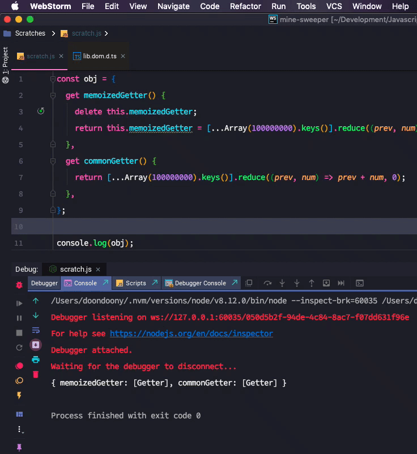Switch to the Debugger tab
Screen dimensions: 417x454
[x=44, y=283]
